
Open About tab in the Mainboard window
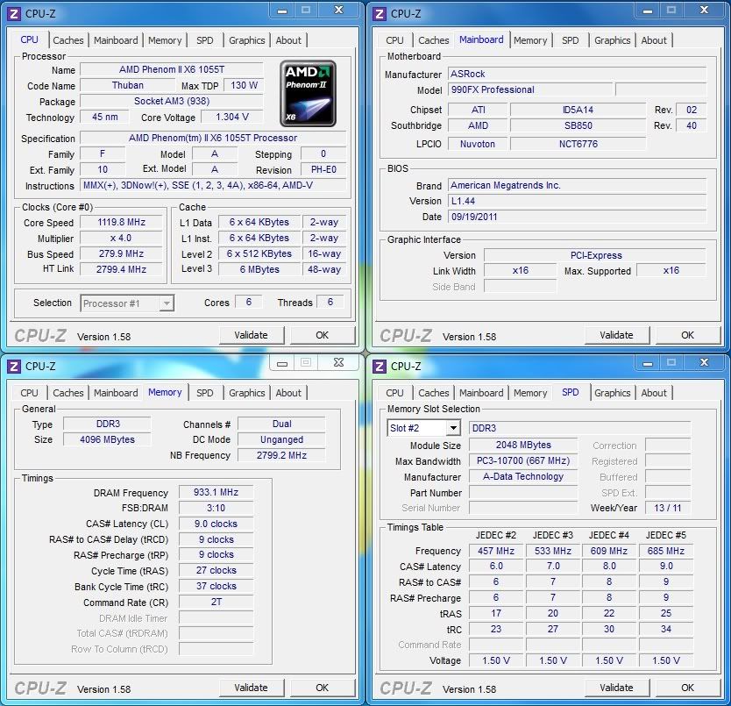tap(654, 40)
